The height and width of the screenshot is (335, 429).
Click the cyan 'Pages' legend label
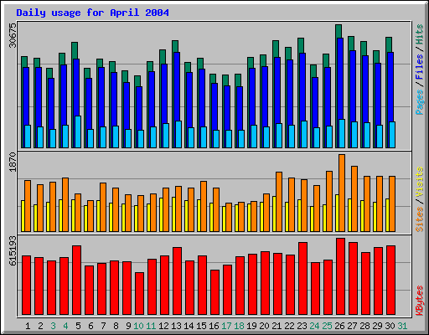420,102
